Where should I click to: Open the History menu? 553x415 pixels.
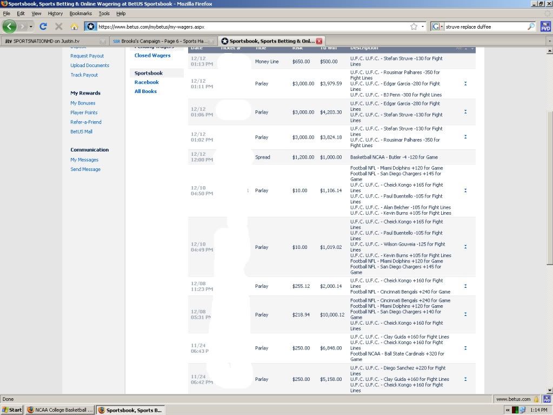pyautogui.click(x=55, y=14)
